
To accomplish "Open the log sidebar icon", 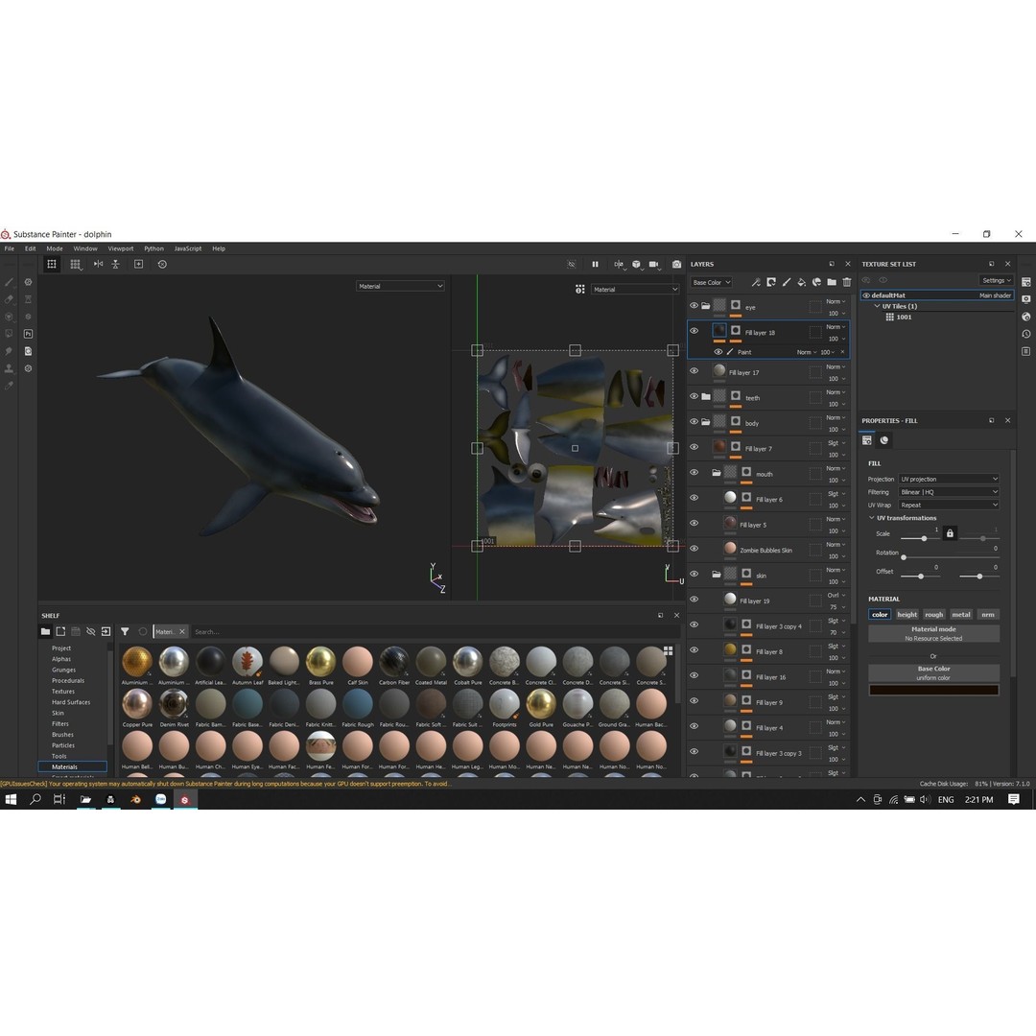I will pyautogui.click(x=1026, y=351).
